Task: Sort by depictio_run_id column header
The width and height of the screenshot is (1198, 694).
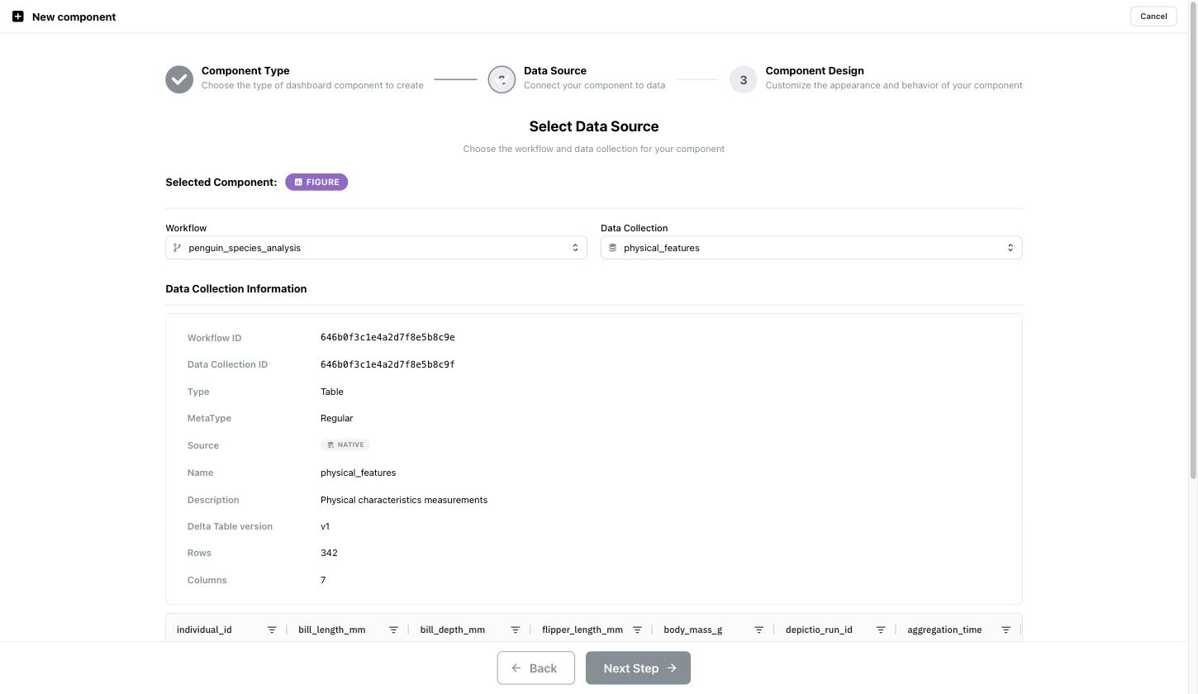Action: pyautogui.click(x=819, y=630)
